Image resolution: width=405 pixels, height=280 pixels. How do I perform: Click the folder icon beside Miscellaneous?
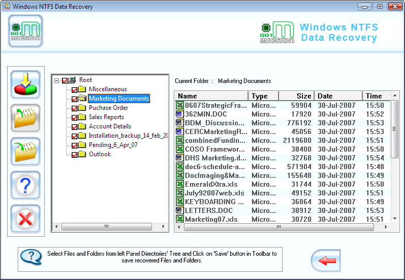82,89
